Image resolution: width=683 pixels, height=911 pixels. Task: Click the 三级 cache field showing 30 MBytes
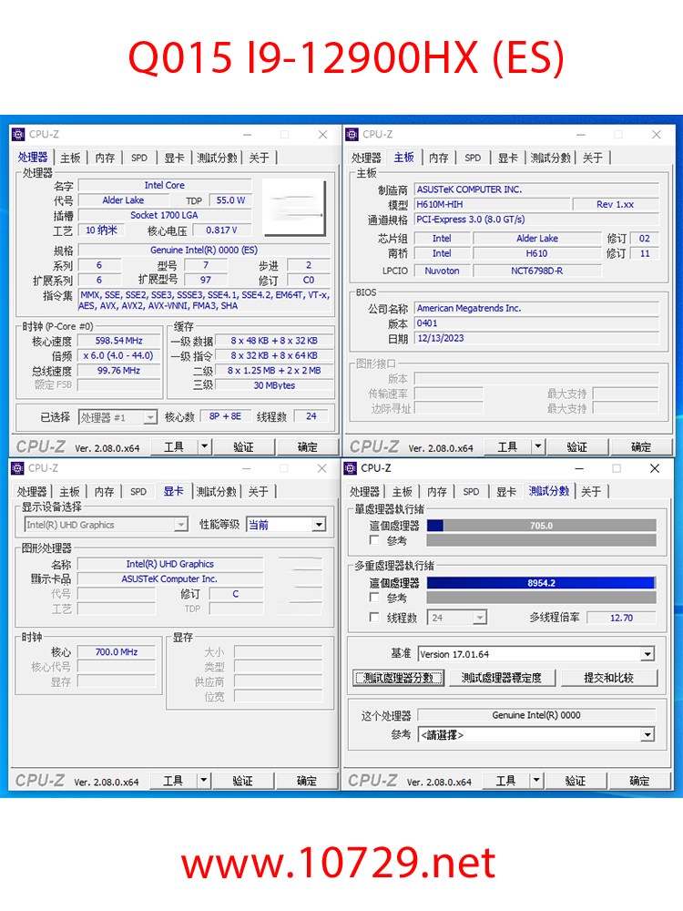click(x=274, y=385)
